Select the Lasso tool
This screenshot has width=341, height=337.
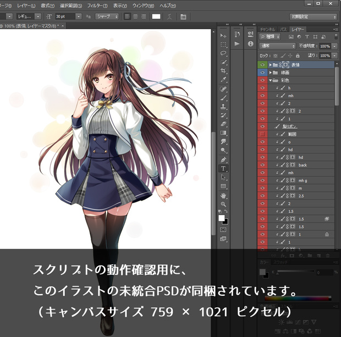click(223, 53)
